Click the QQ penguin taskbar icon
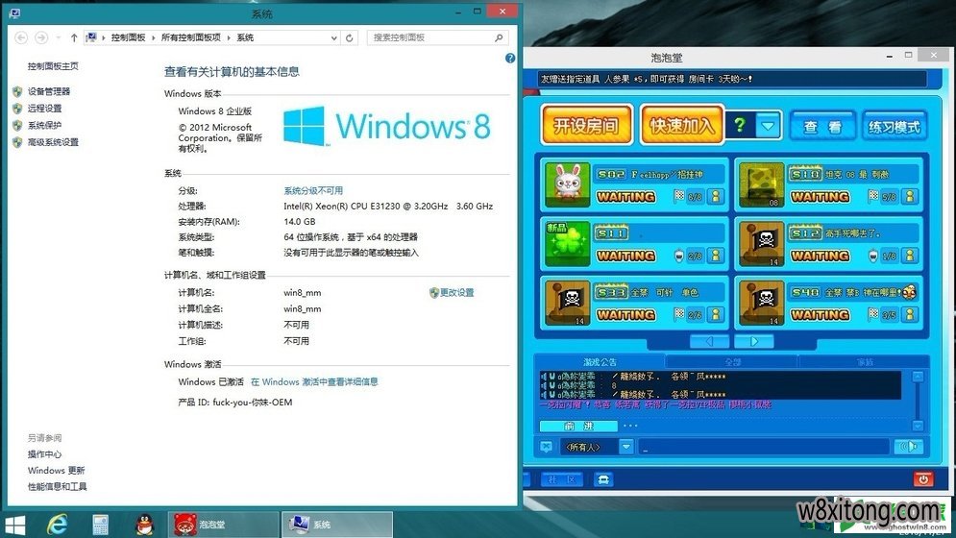The height and width of the screenshot is (538, 956). tap(144, 524)
